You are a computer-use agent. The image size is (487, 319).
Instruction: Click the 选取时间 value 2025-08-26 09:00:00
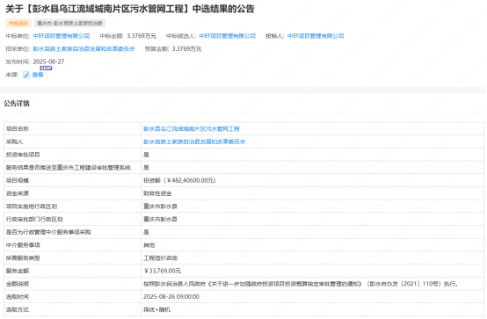coord(171,297)
